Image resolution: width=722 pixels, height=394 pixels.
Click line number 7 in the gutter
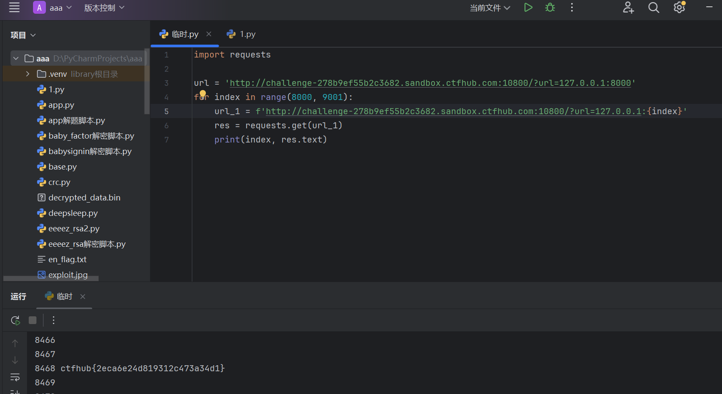pyautogui.click(x=166, y=139)
